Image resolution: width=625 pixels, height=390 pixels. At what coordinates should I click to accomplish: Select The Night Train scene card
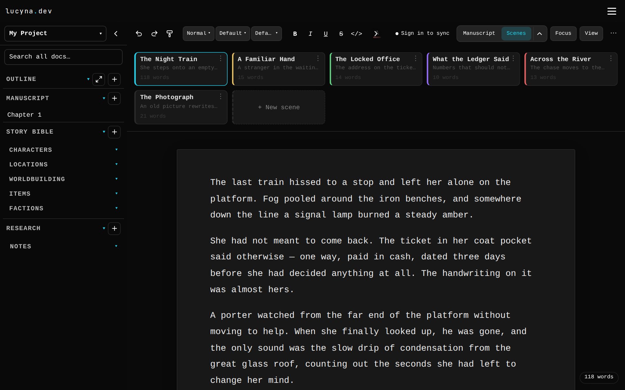point(181,69)
